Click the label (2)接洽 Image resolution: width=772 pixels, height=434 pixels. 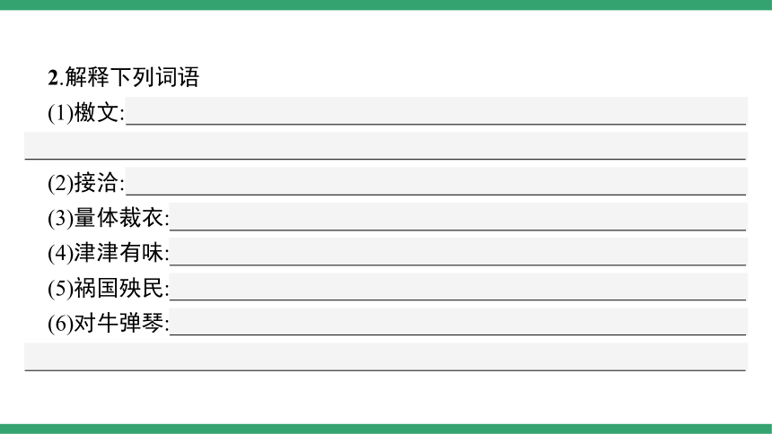point(85,183)
